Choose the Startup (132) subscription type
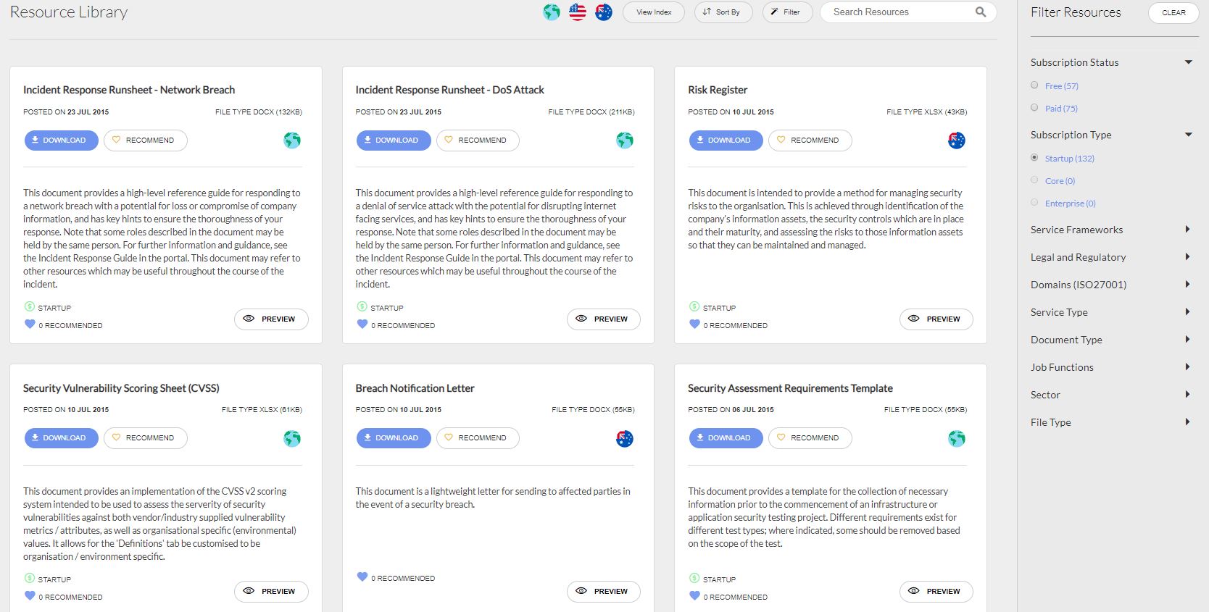The width and height of the screenshot is (1209, 612). tap(1034, 158)
